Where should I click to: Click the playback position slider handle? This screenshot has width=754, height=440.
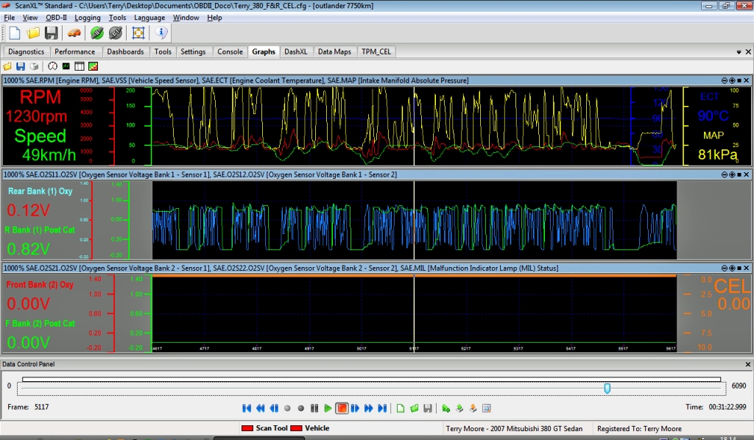click(x=607, y=388)
